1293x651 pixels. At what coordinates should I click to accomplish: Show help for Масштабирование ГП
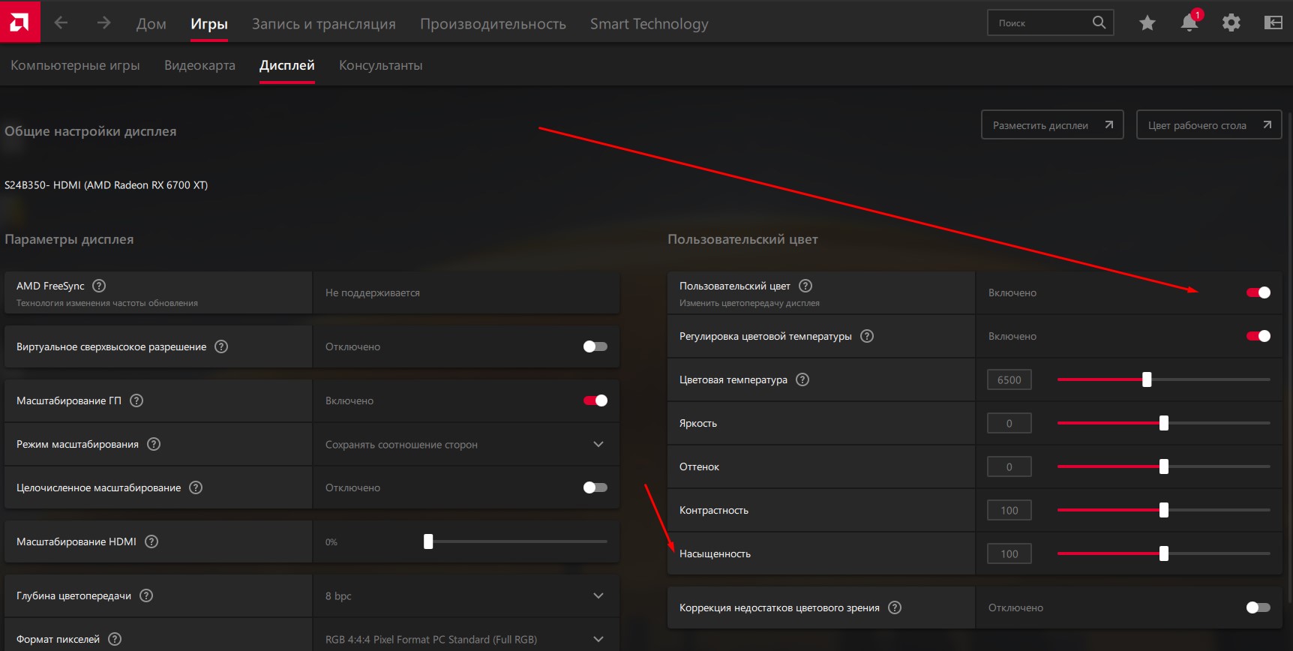[x=136, y=400]
